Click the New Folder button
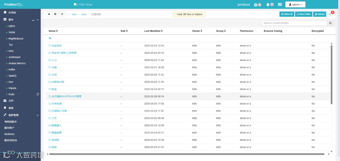Viewport: 340px width, 161px height. (303, 14)
